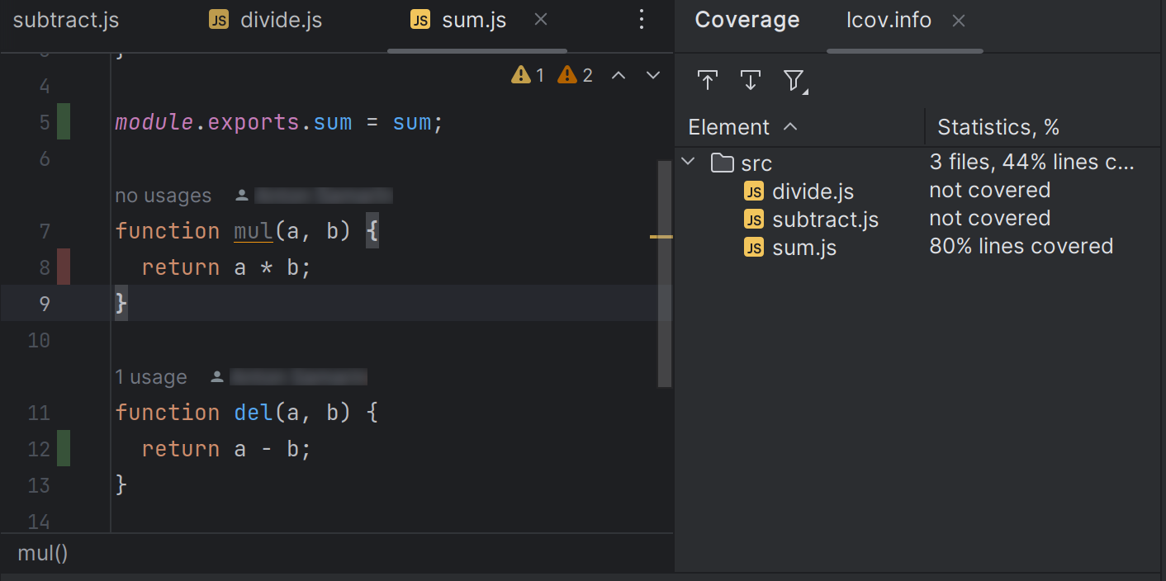The height and width of the screenshot is (581, 1166).
Task: Close the lcov.info tab
Action: [x=958, y=20]
